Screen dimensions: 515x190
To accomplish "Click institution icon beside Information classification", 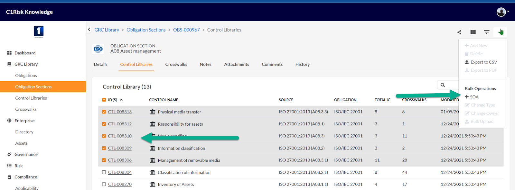I will 153,148.
